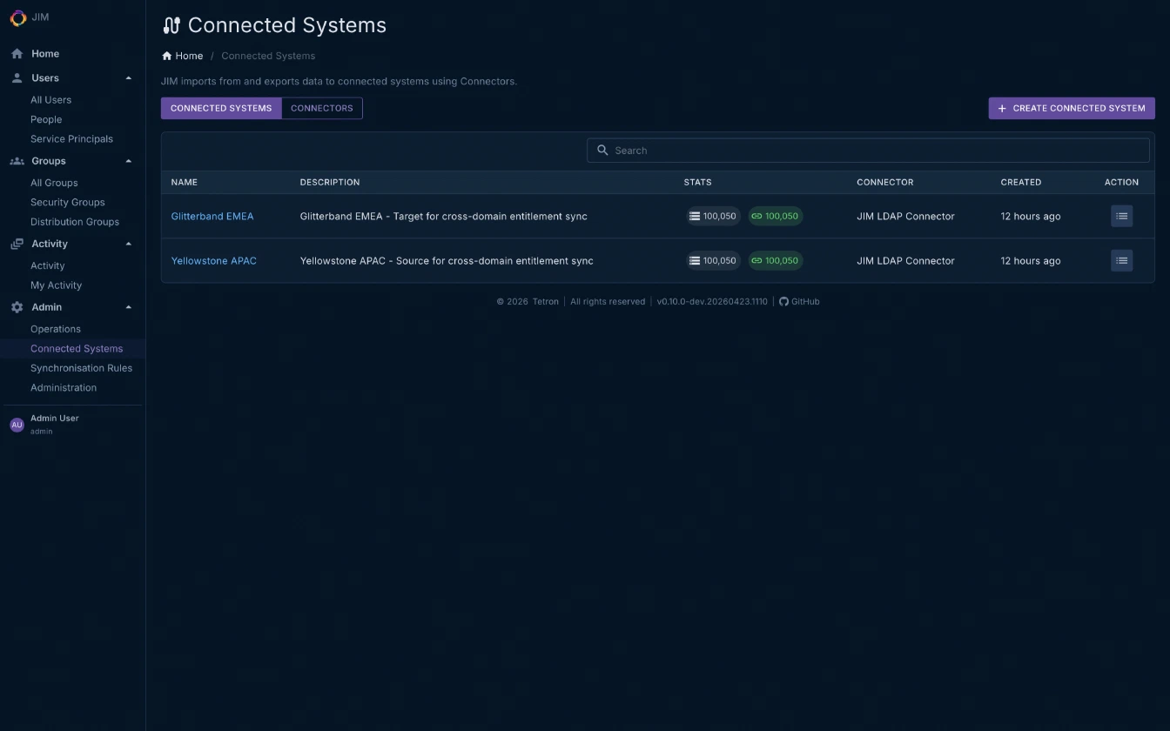The height and width of the screenshot is (731, 1170).
Task: Click Create Connected System
Action: click(x=1071, y=108)
